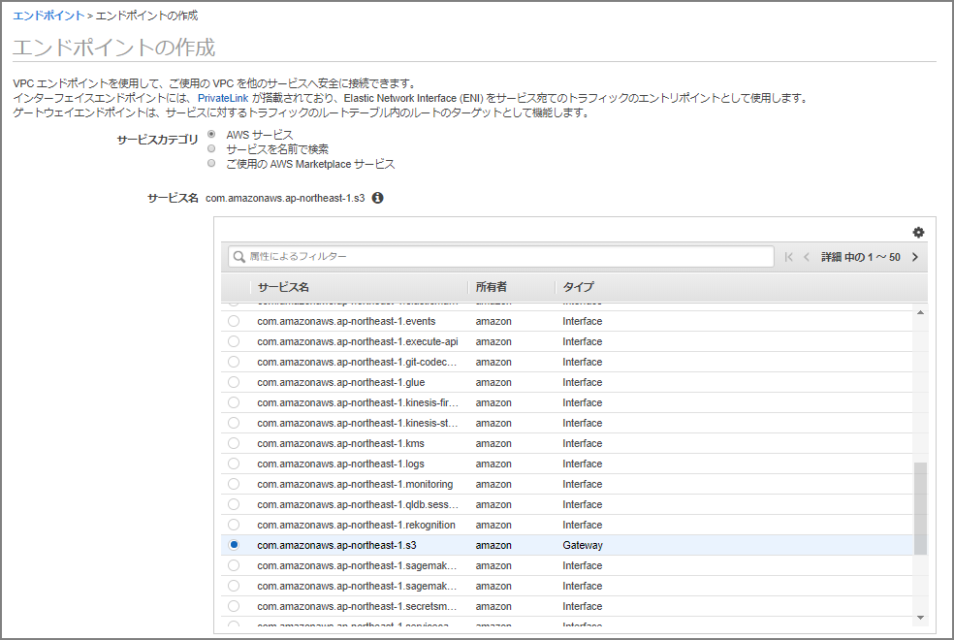Go to the next page of service results
The image size is (954, 640).
pos(916,255)
